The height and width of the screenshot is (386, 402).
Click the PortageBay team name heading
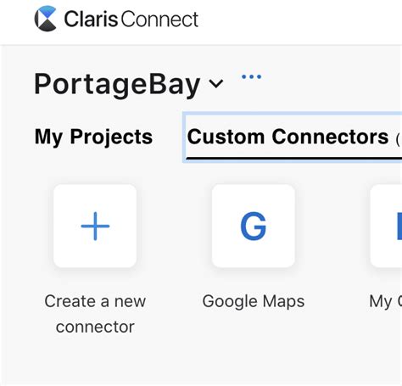117,84
